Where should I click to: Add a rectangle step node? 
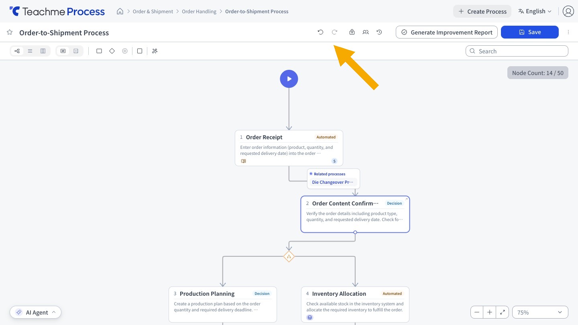99,51
